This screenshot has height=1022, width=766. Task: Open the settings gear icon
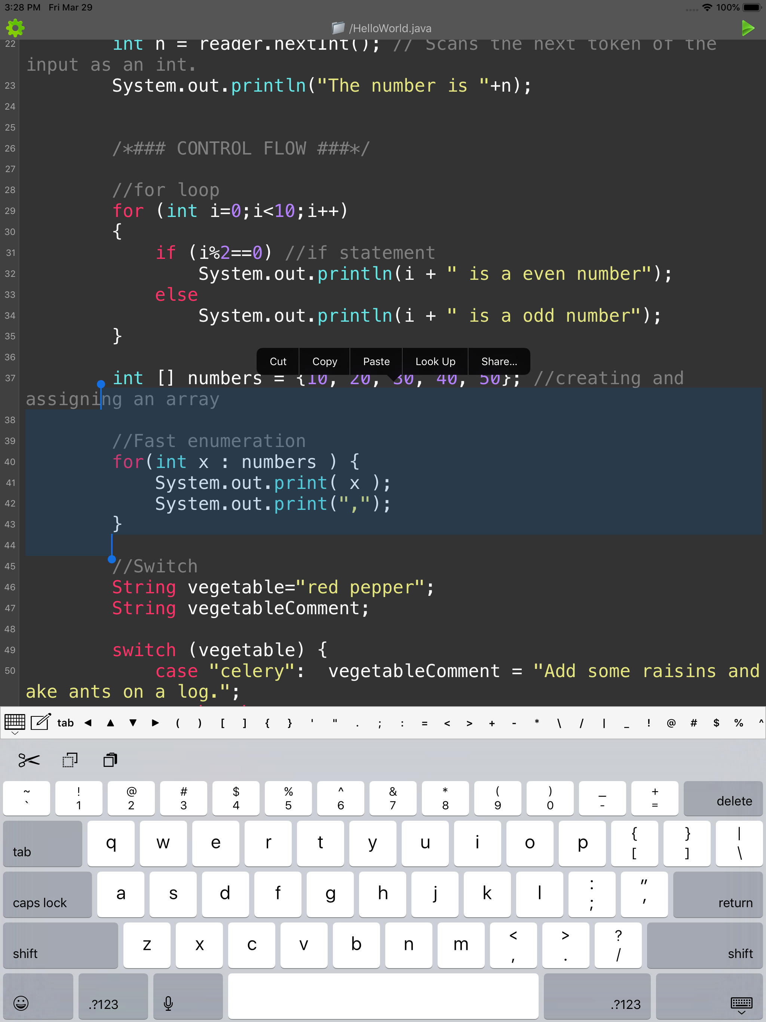(x=15, y=28)
